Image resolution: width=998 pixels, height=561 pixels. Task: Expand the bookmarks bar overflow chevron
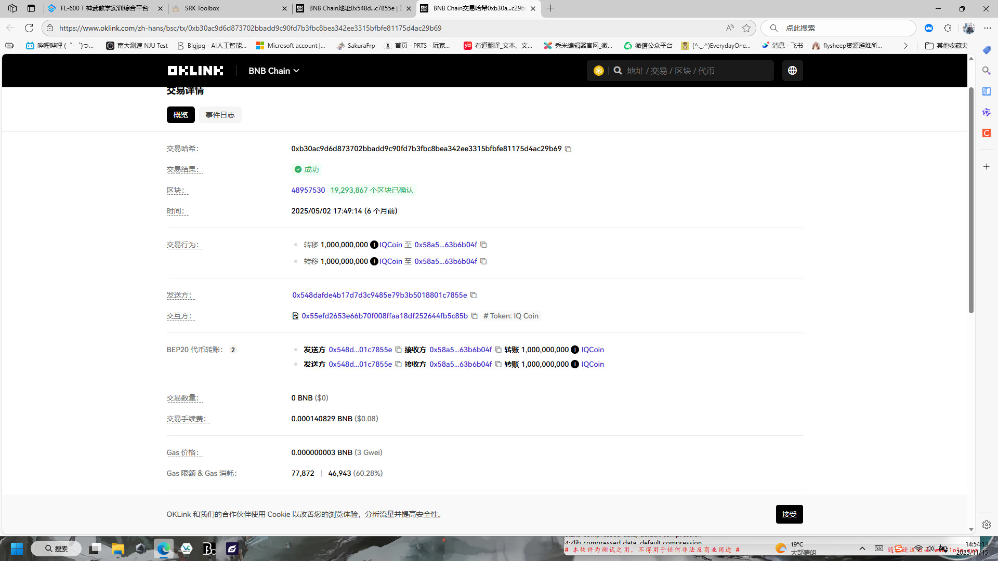905,46
